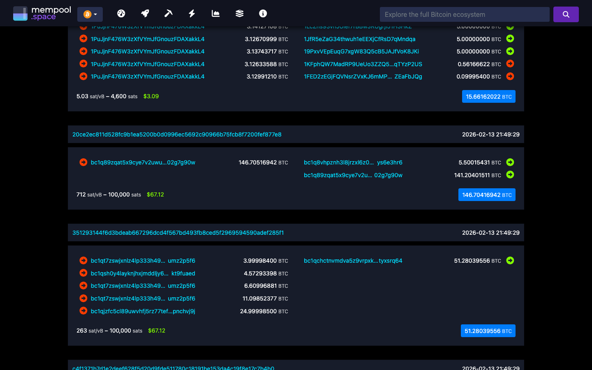Screen dimensions: 592x370
Task: Open the mining pickaxe icon
Action: pyautogui.click(x=168, y=13)
